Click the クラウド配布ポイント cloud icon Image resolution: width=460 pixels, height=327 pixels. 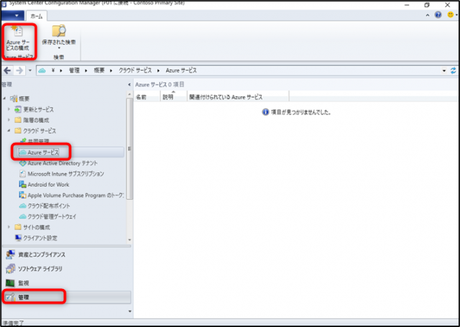[22, 206]
